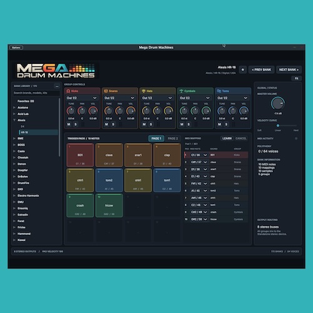Click the Fit button
The height and width of the screenshot is (313, 313).
click(x=296, y=78)
